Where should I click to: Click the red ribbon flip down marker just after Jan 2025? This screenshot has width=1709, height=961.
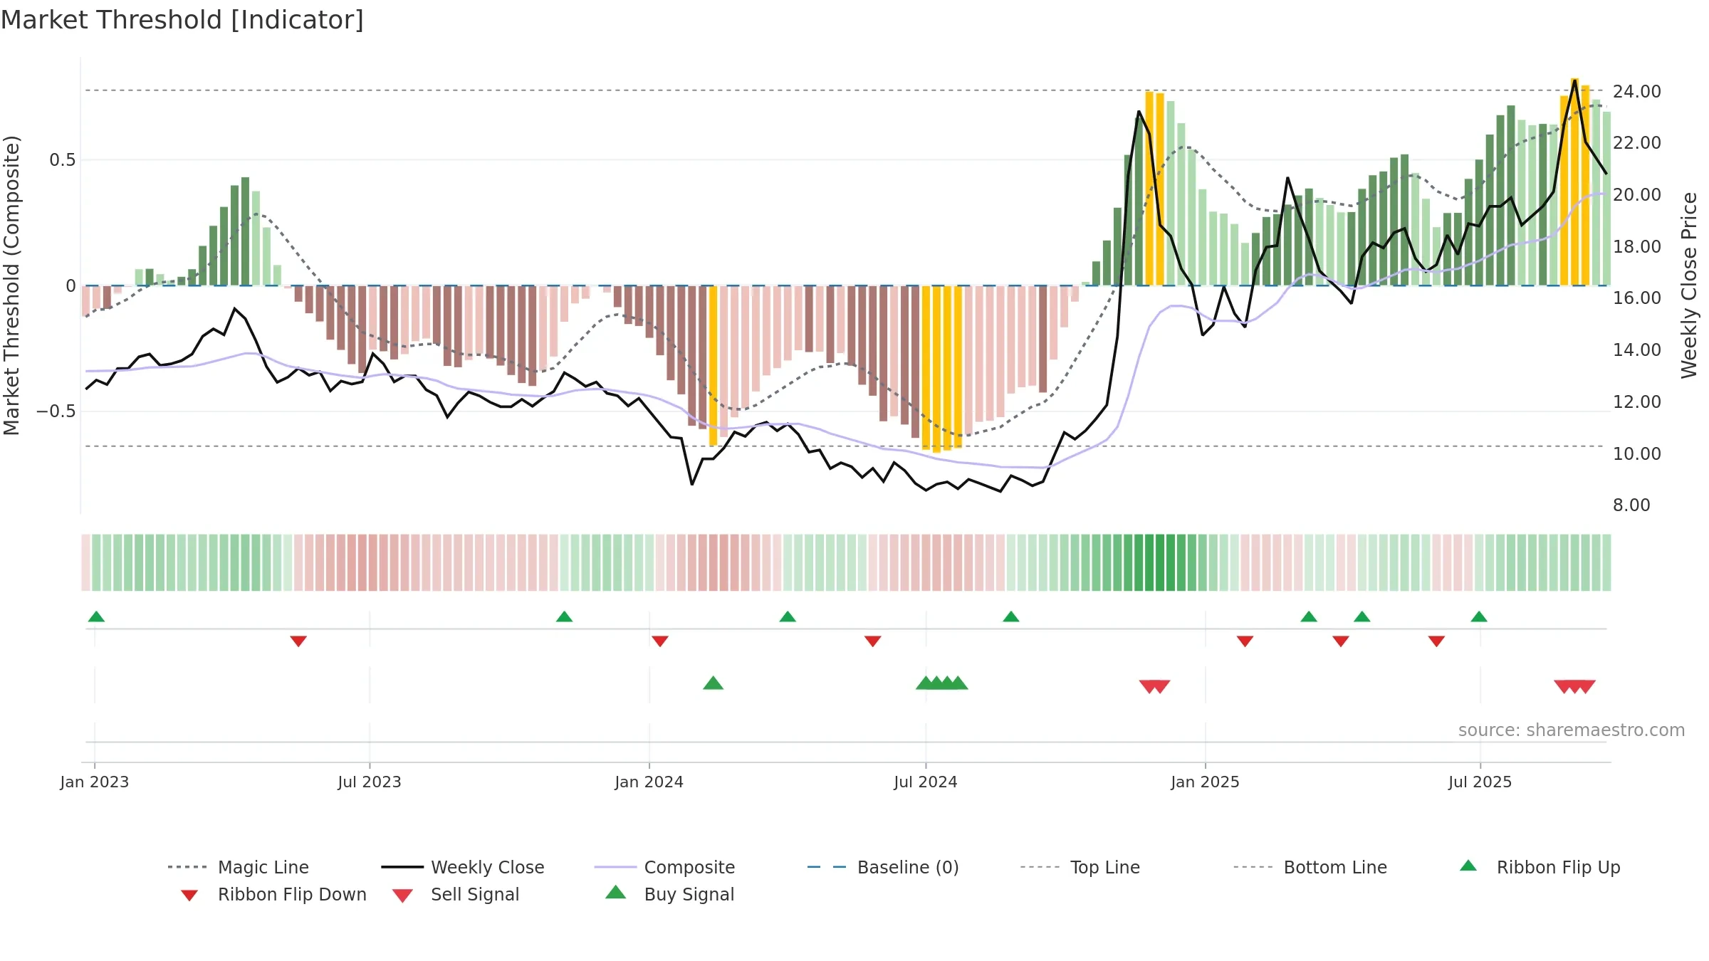(x=1245, y=641)
